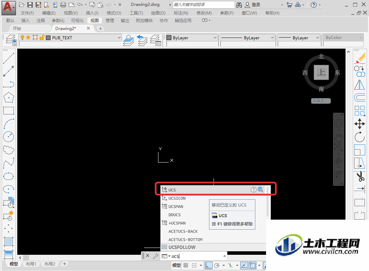Toggle polar tracking in status bar

coord(217,265)
